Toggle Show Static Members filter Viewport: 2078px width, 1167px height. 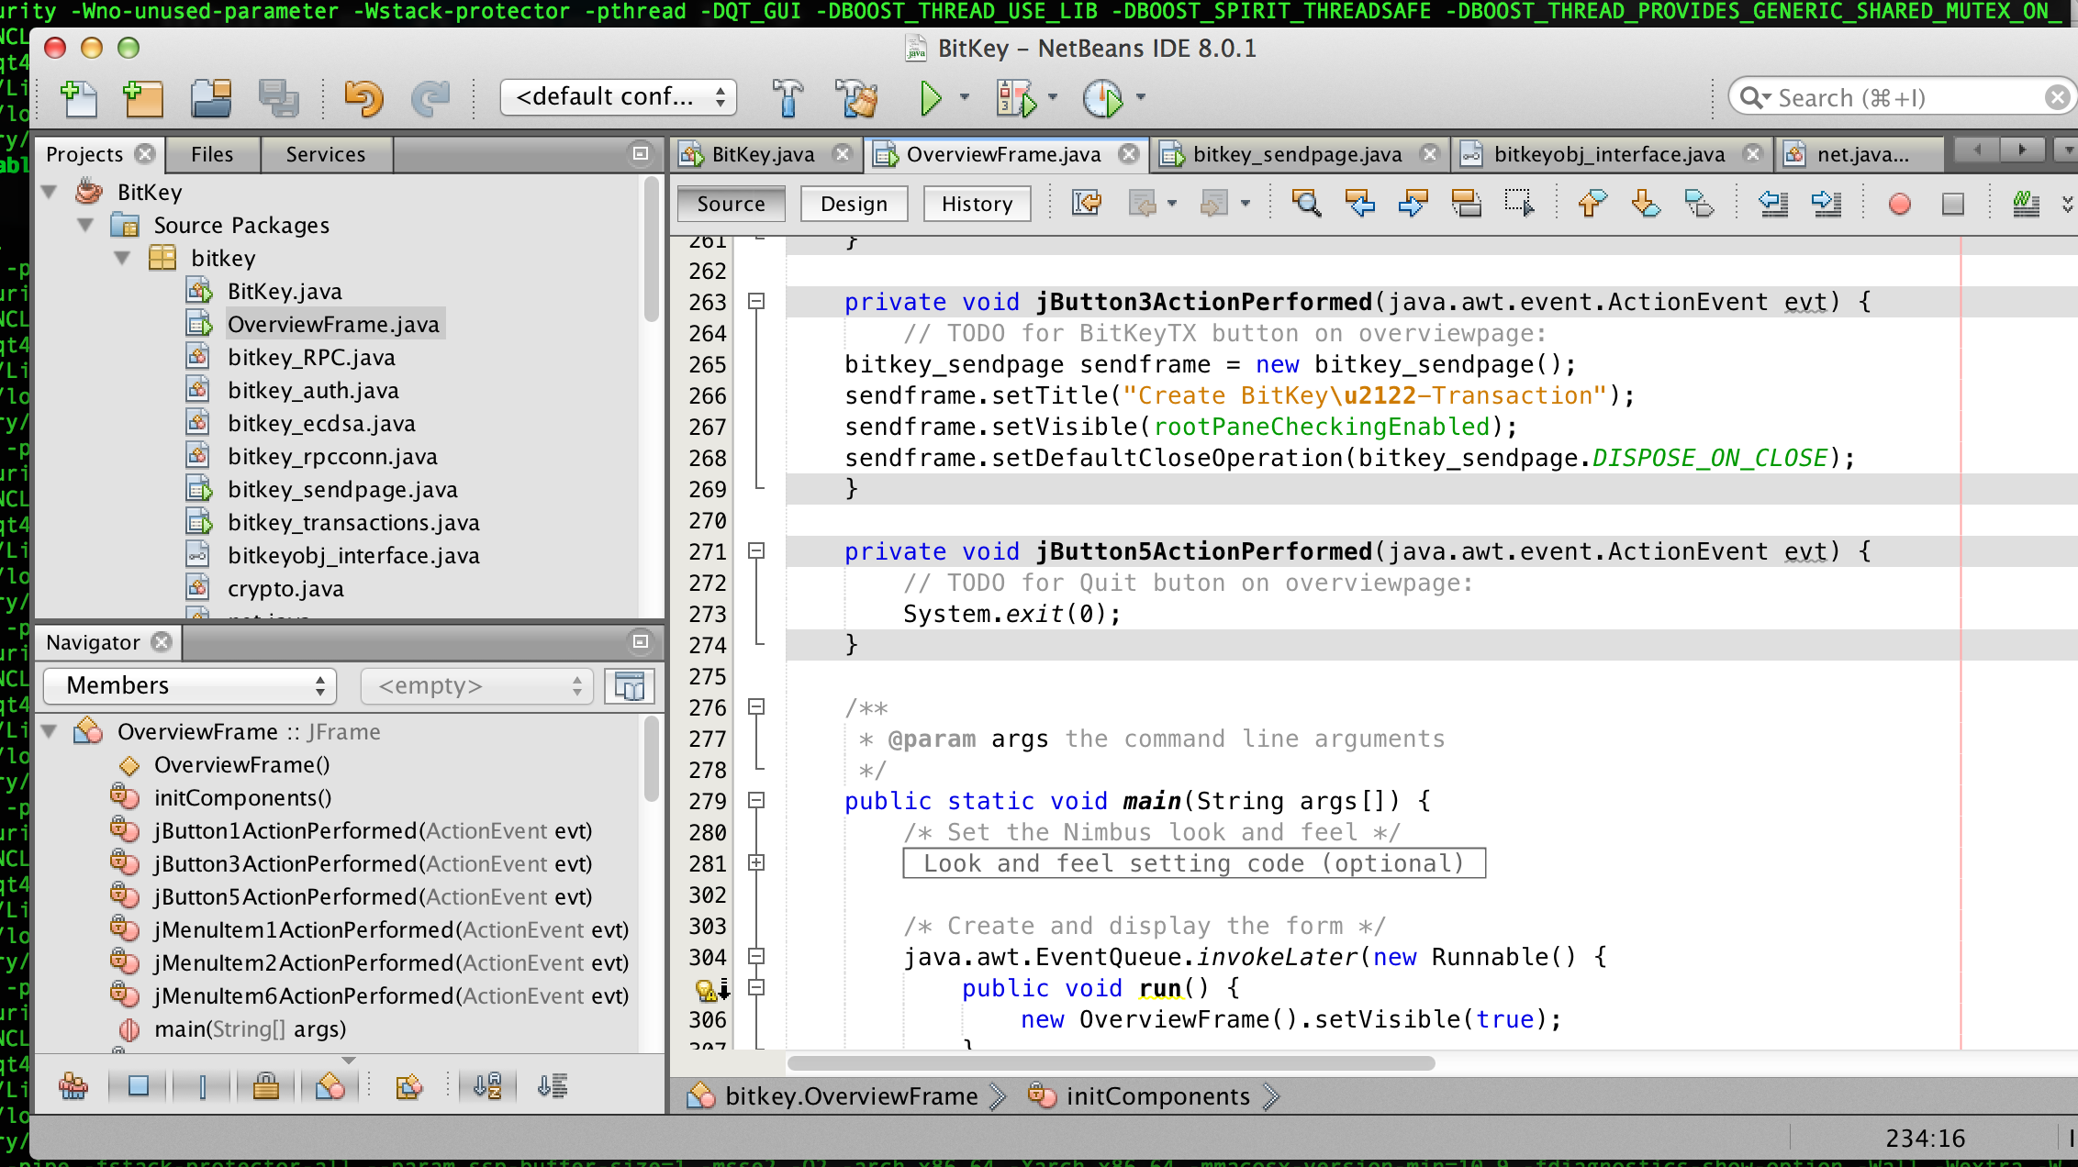(202, 1086)
